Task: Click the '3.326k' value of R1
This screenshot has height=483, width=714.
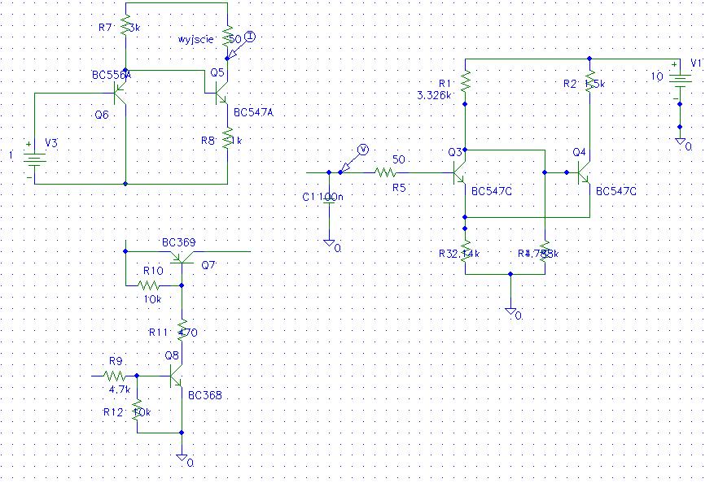Action: [434, 95]
